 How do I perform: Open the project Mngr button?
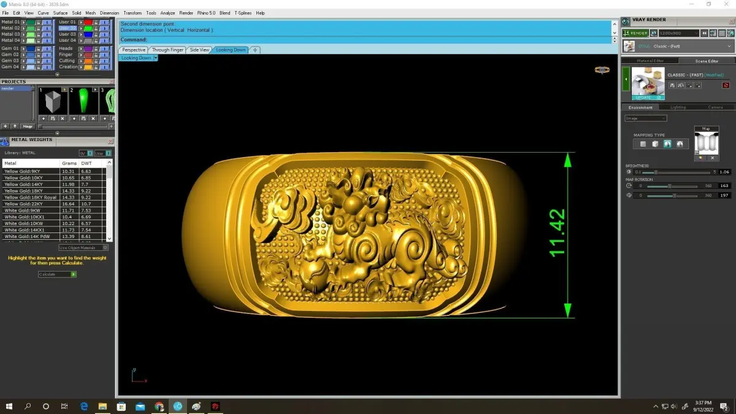coord(28,126)
